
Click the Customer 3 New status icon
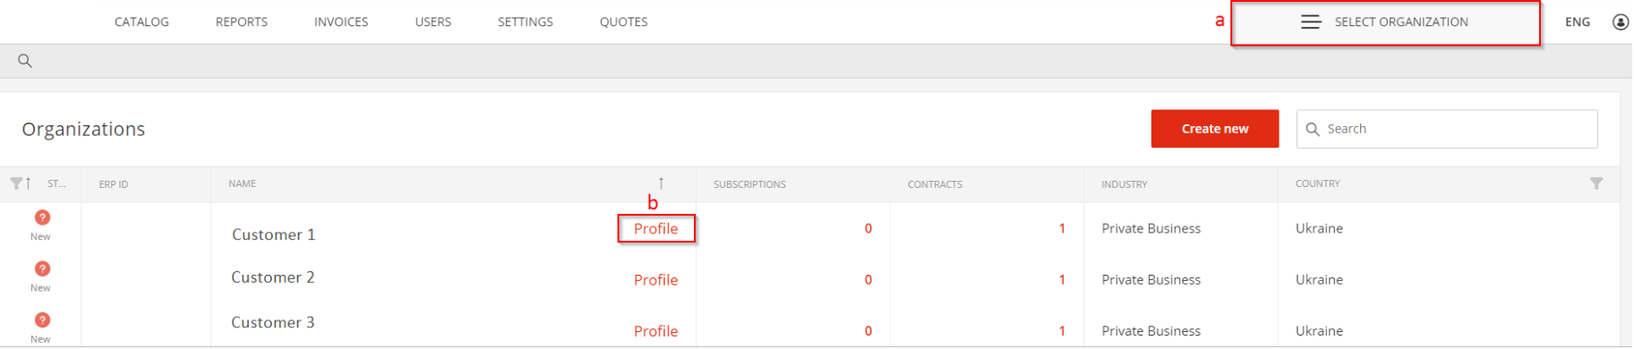tap(42, 319)
